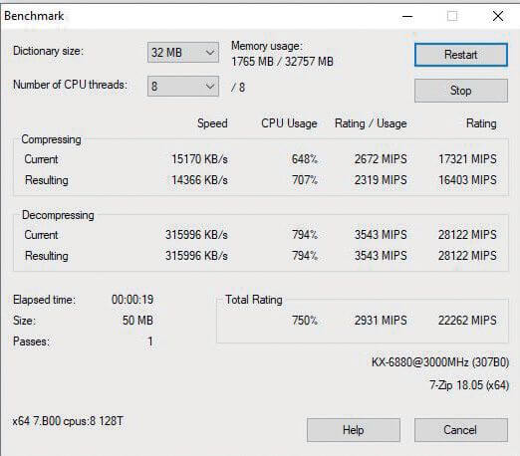This screenshot has width=520, height=456.
Task: Restart the benchmark test
Action: pos(461,55)
